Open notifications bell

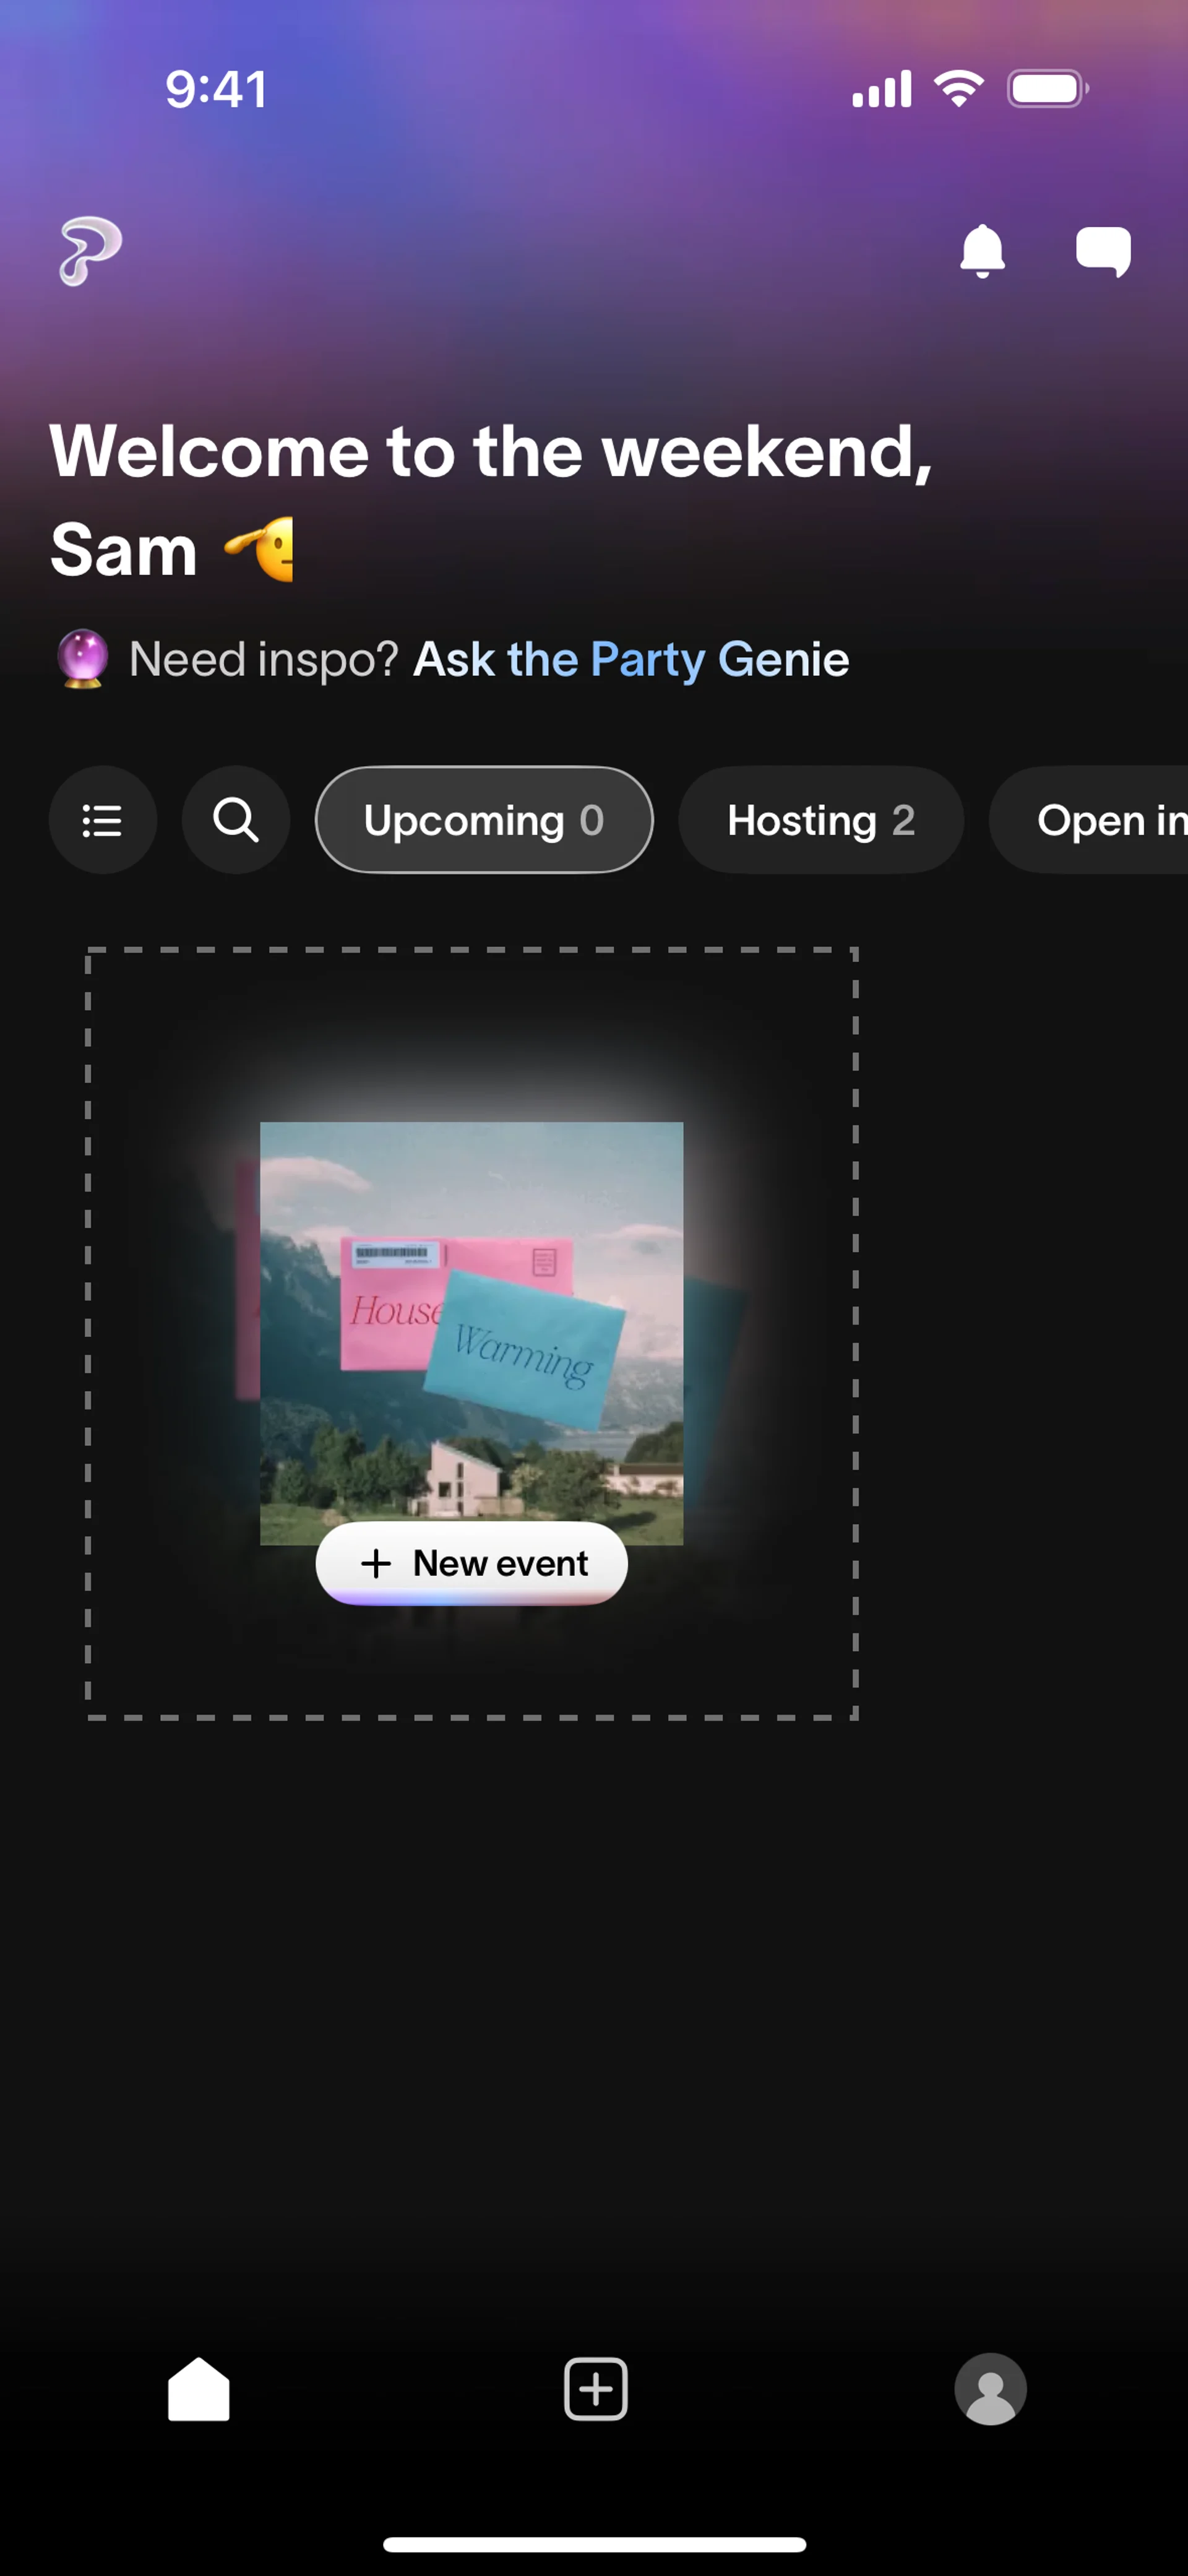(x=982, y=250)
